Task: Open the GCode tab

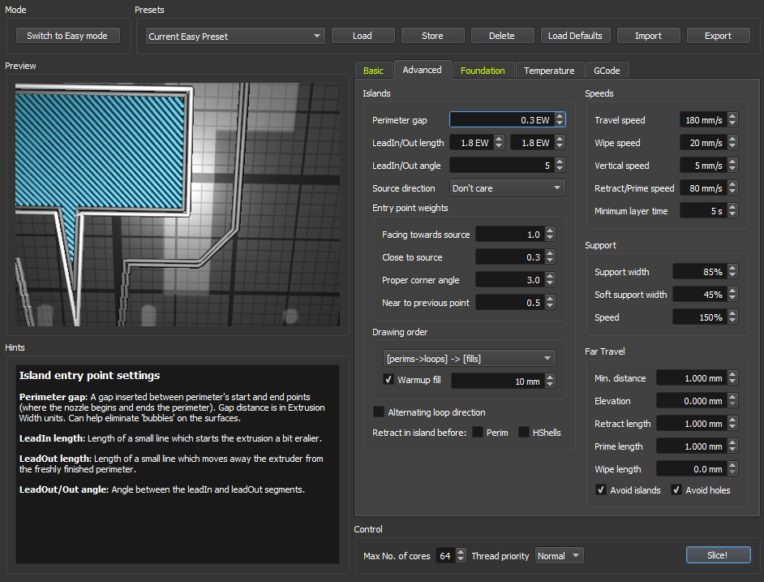Action: [x=606, y=71]
